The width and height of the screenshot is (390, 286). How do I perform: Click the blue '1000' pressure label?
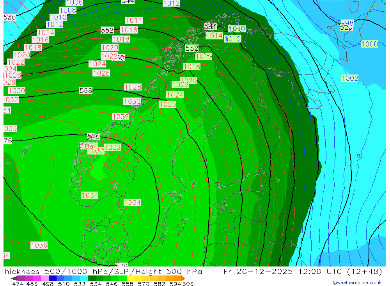point(370,44)
